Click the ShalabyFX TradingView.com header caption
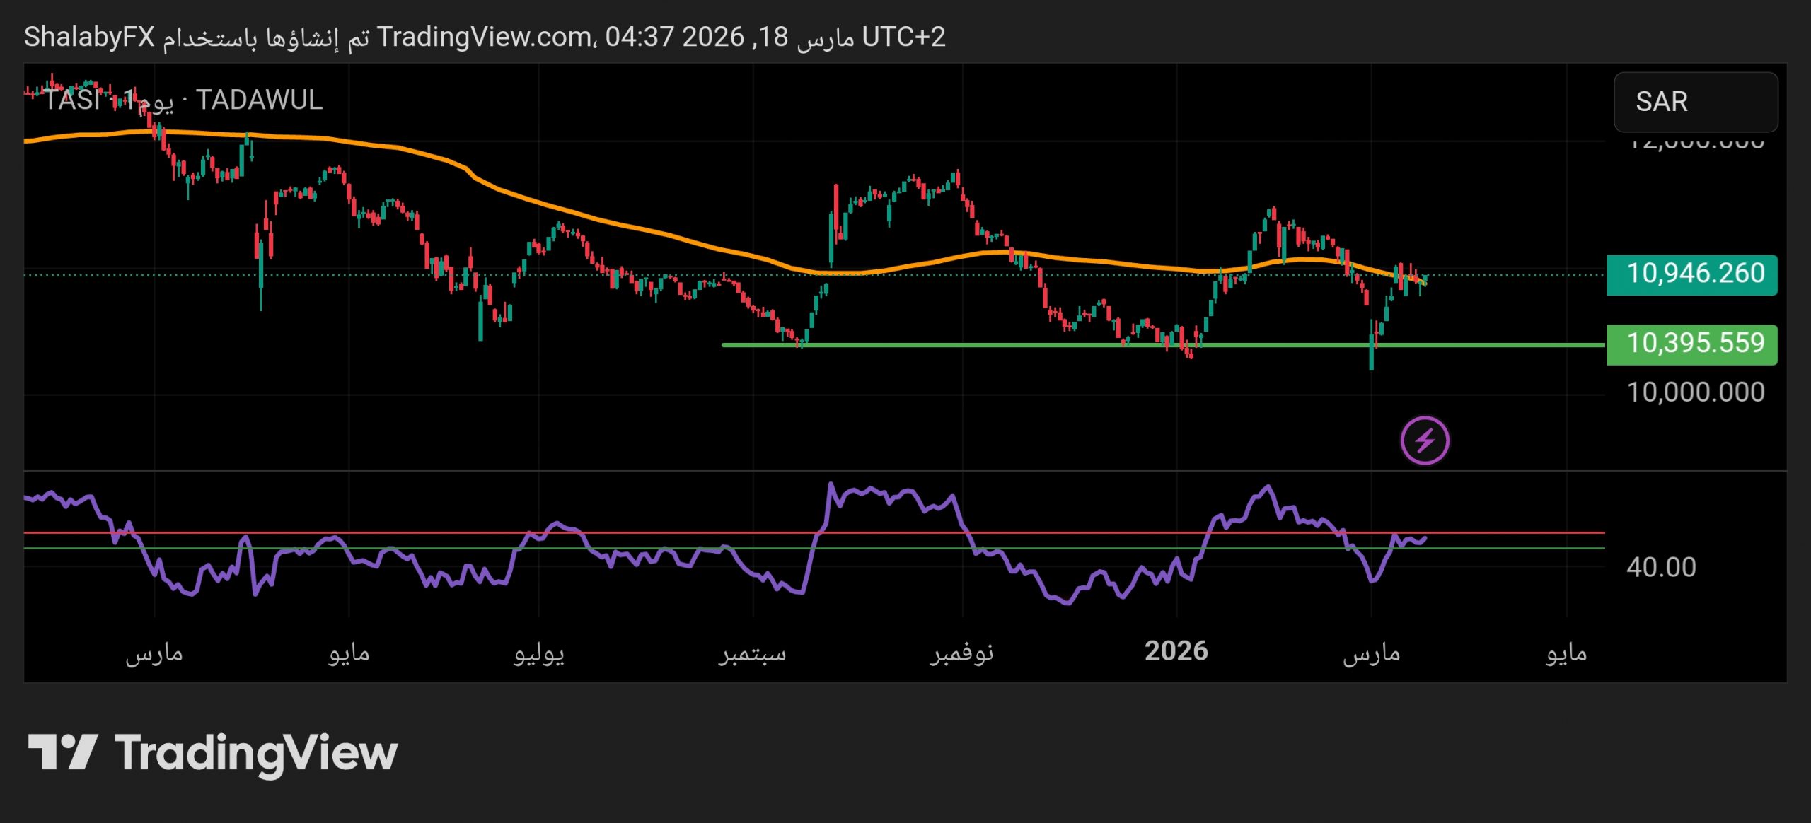1811x823 pixels. pos(484,37)
